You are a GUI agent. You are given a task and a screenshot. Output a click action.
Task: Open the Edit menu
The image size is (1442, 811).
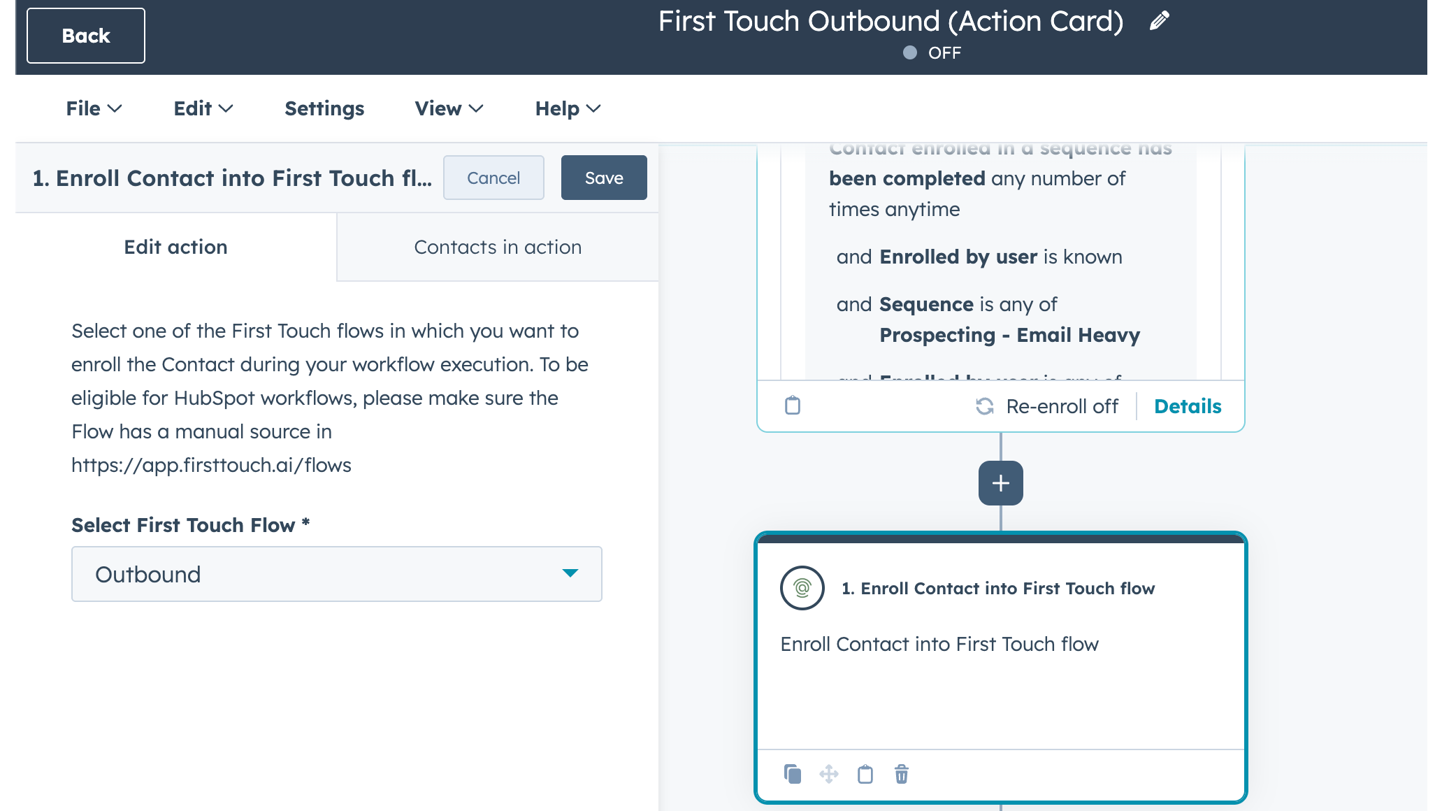coord(203,108)
